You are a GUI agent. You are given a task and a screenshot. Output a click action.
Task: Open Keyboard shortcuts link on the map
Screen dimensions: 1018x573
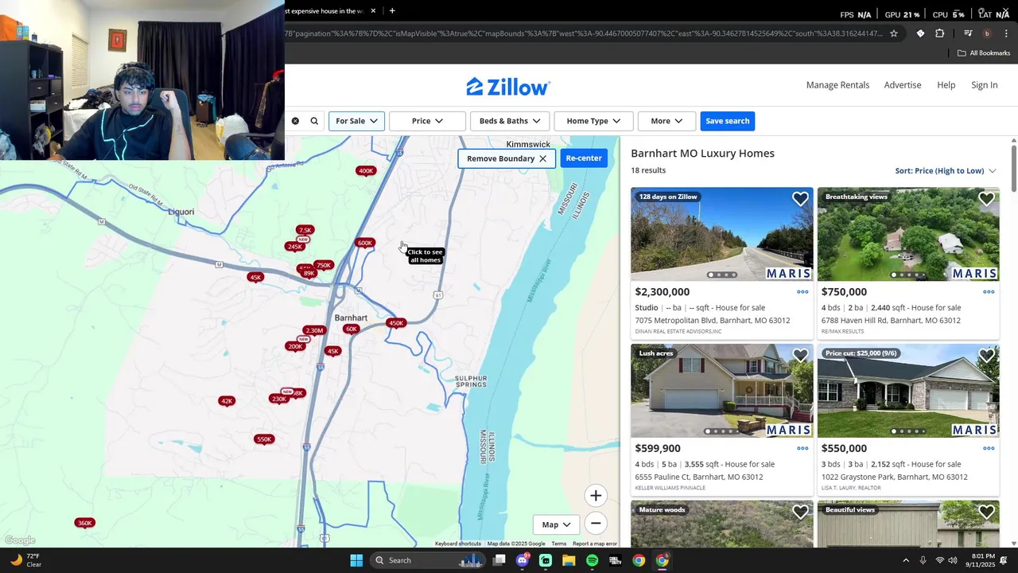(458, 544)
